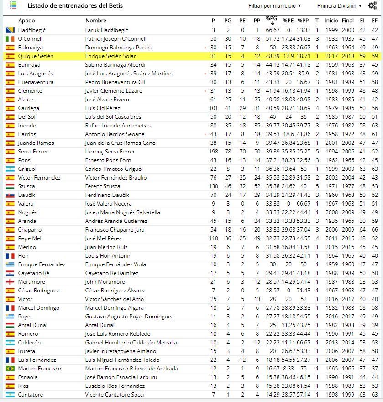The image size is (383, 402).
Task: Sort by the Nombre column header
Action: (96, 21)
